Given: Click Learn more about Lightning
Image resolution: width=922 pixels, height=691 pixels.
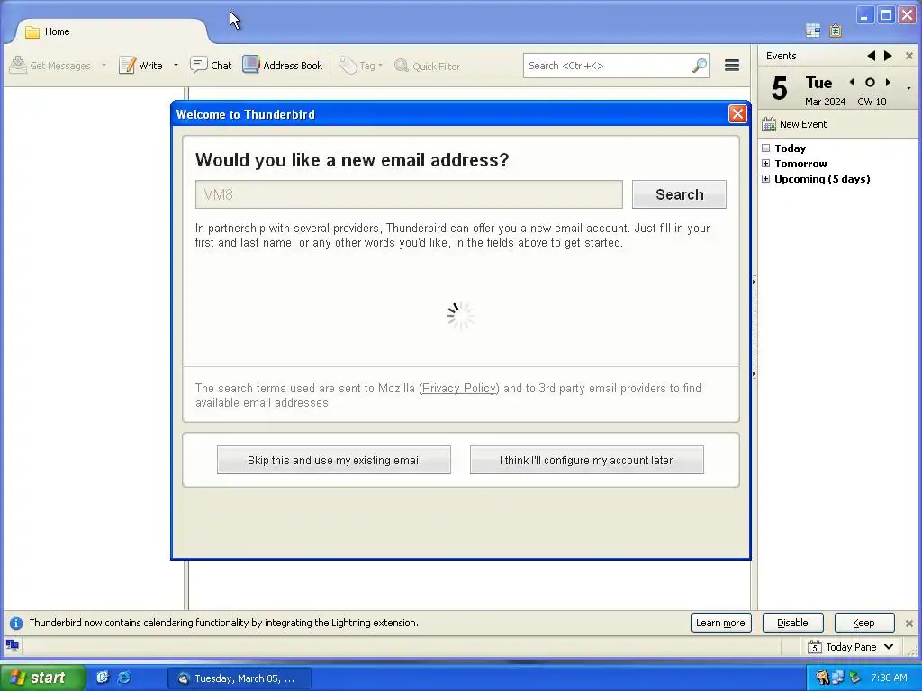Looking at the screenshot, I should (x=721, y=623).
